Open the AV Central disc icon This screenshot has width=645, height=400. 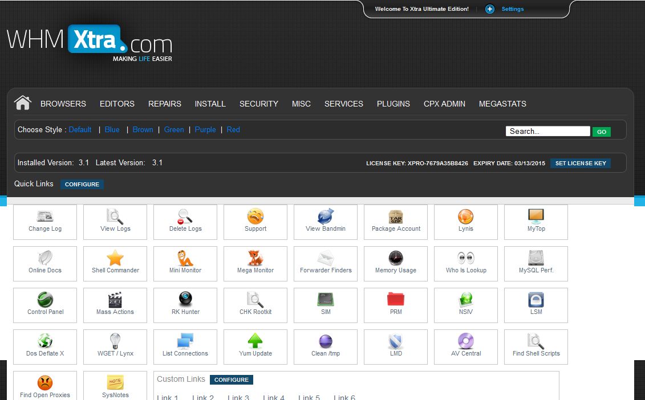466,341
